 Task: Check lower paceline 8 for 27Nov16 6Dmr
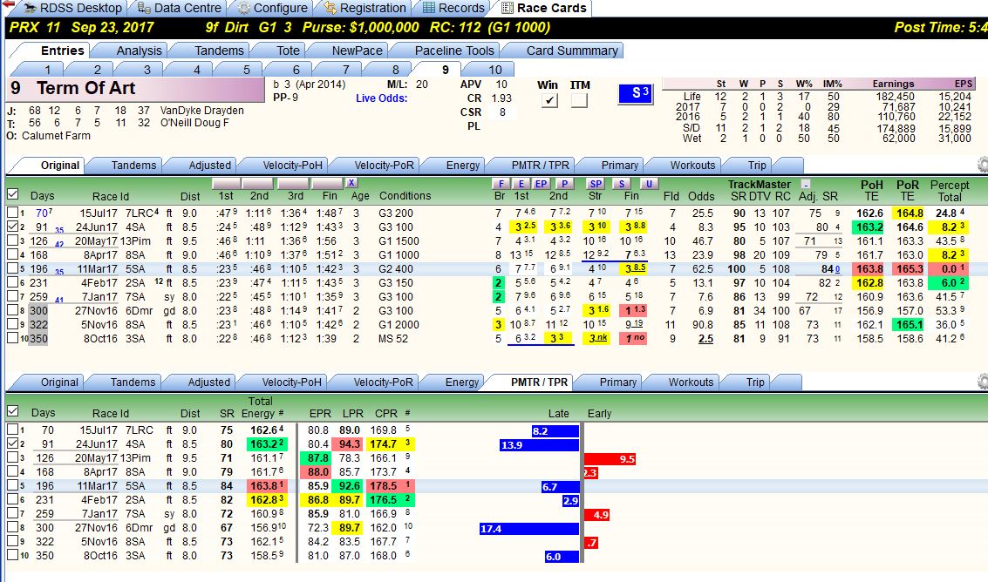tap(12, 527)
